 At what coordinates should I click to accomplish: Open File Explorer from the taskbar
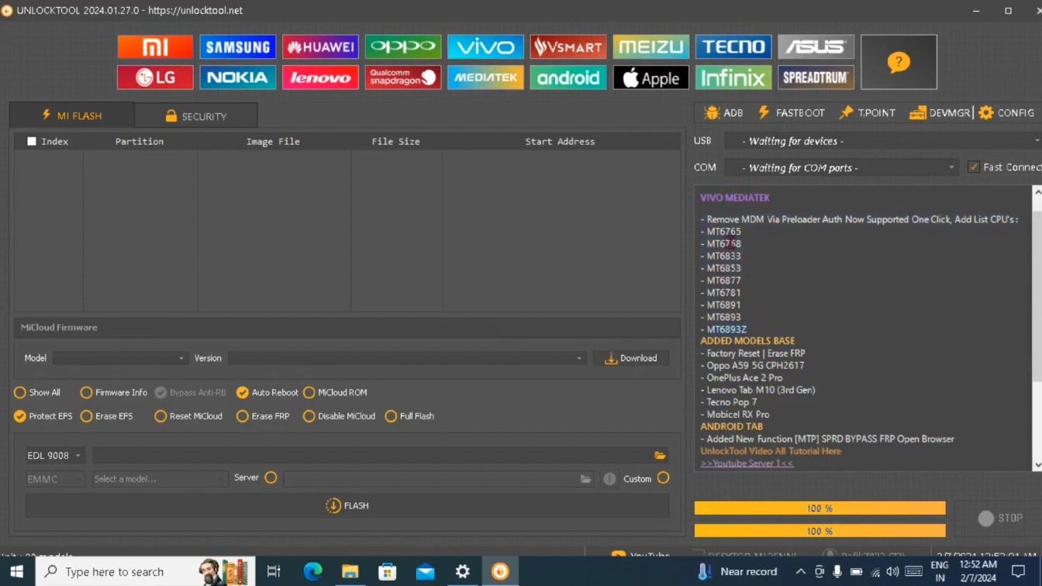[x=350, y=571]
